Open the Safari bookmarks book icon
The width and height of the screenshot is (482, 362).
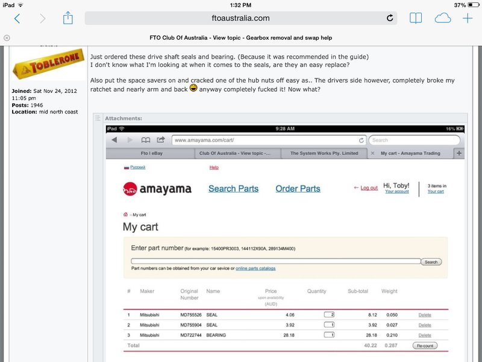tap(416, 18)
